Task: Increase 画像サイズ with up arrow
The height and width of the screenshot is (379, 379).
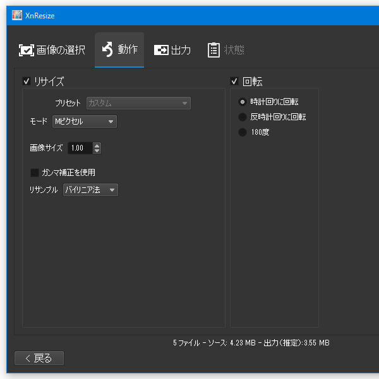Action: point(97,146)
